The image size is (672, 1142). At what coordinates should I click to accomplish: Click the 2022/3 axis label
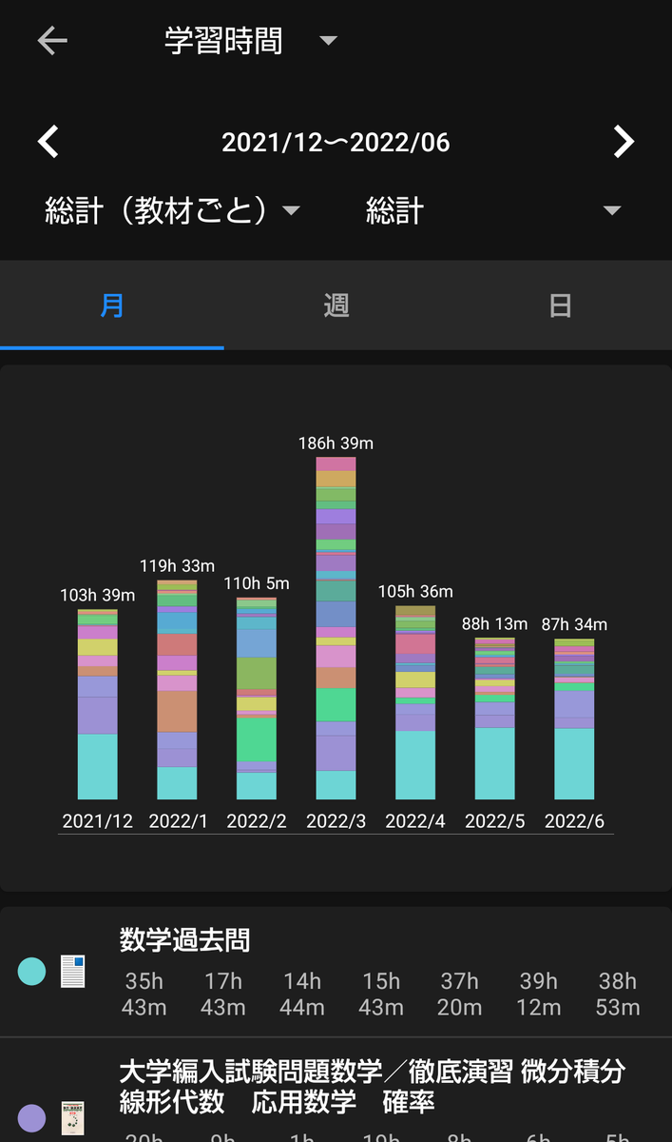(x=336, y=821)
